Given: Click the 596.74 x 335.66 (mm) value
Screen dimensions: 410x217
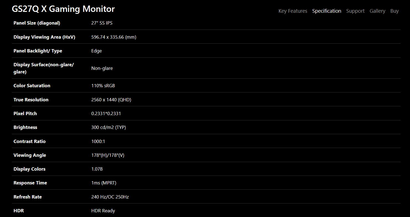Looking at the screenshot, I should 114,37.
